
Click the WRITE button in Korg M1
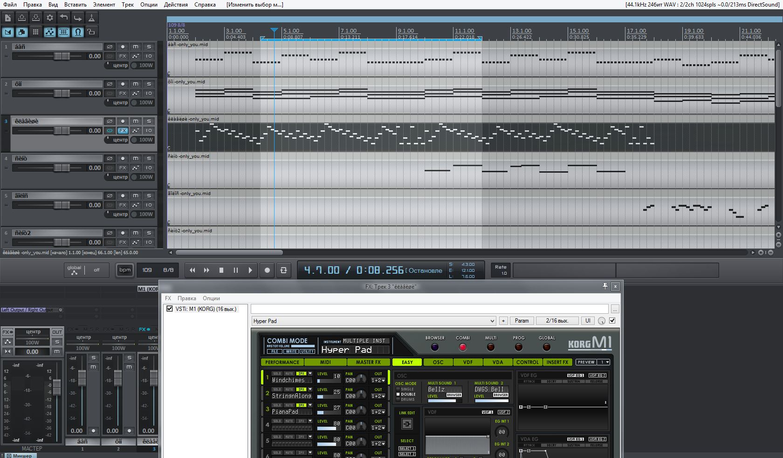(x=292, y=351)
